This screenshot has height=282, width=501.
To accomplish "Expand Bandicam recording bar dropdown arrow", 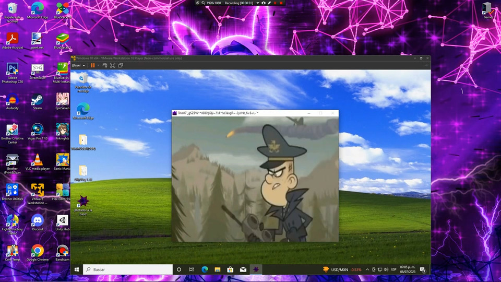I will [x=257, y=3].
